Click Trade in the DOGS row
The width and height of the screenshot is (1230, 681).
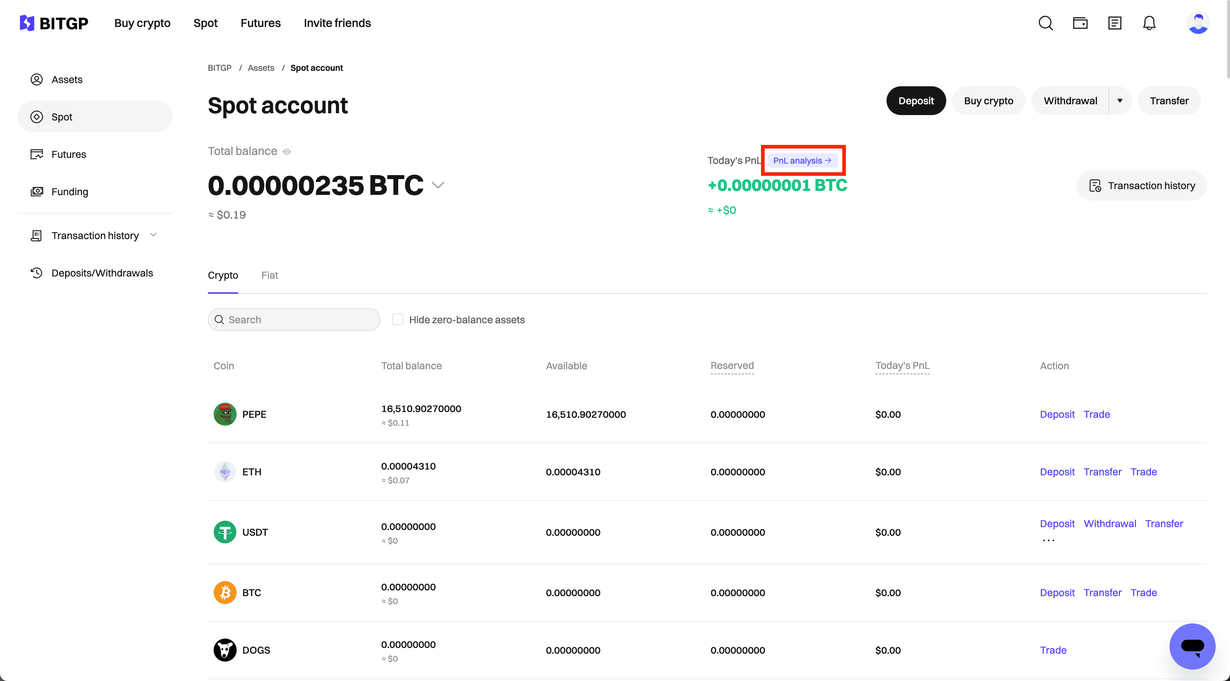point(1053,650)
